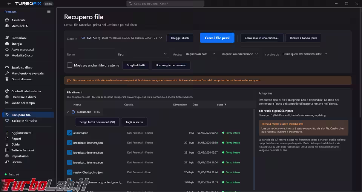Open the Licenza key icon
Viewport: 362px width, 192px height.
[x=7, y=162]
